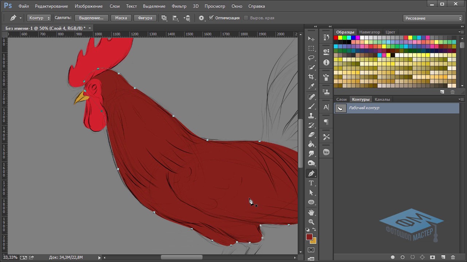Open the Контур mode dropdown
Viewport: 467px width, 262px height.
39,18
